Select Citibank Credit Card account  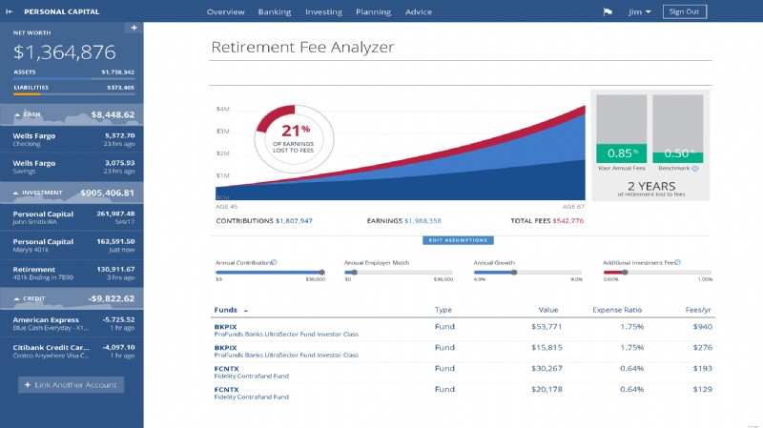(72, 351)
